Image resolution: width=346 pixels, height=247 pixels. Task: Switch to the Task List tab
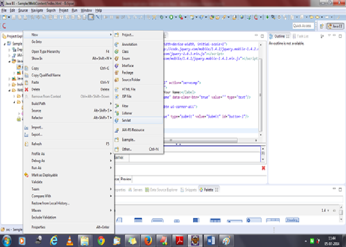pos(301,36)
